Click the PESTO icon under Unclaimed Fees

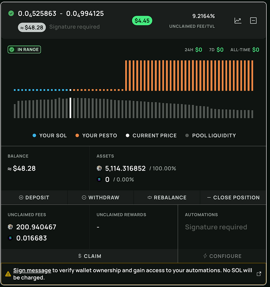10,227
